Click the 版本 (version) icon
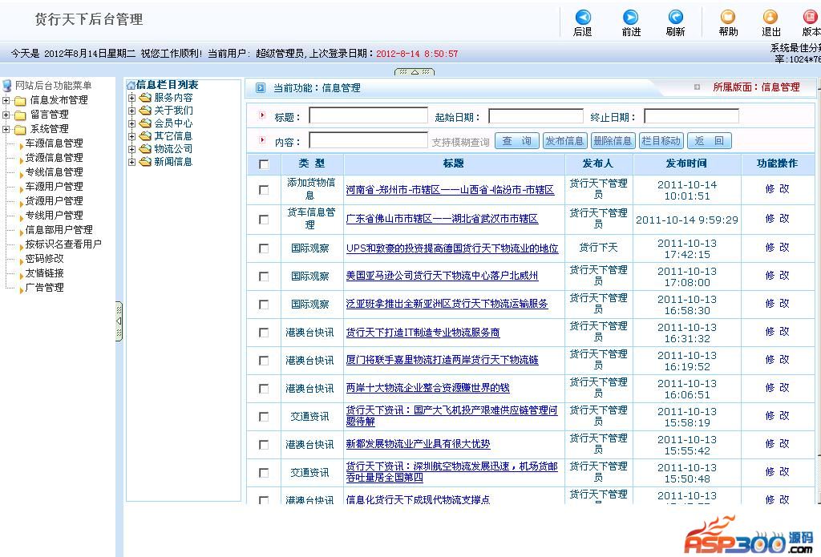The height and width of the screenshot is (557, 821). click(x=811, y=17)
